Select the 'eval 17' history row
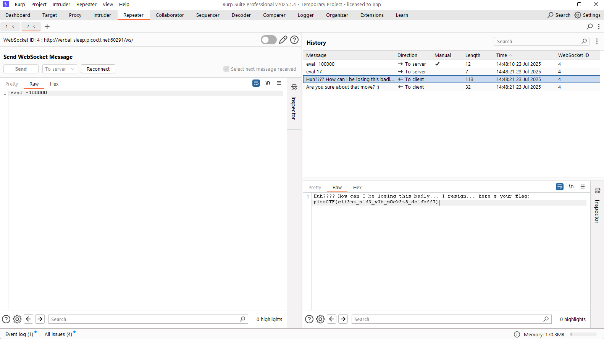 point(451,71)
